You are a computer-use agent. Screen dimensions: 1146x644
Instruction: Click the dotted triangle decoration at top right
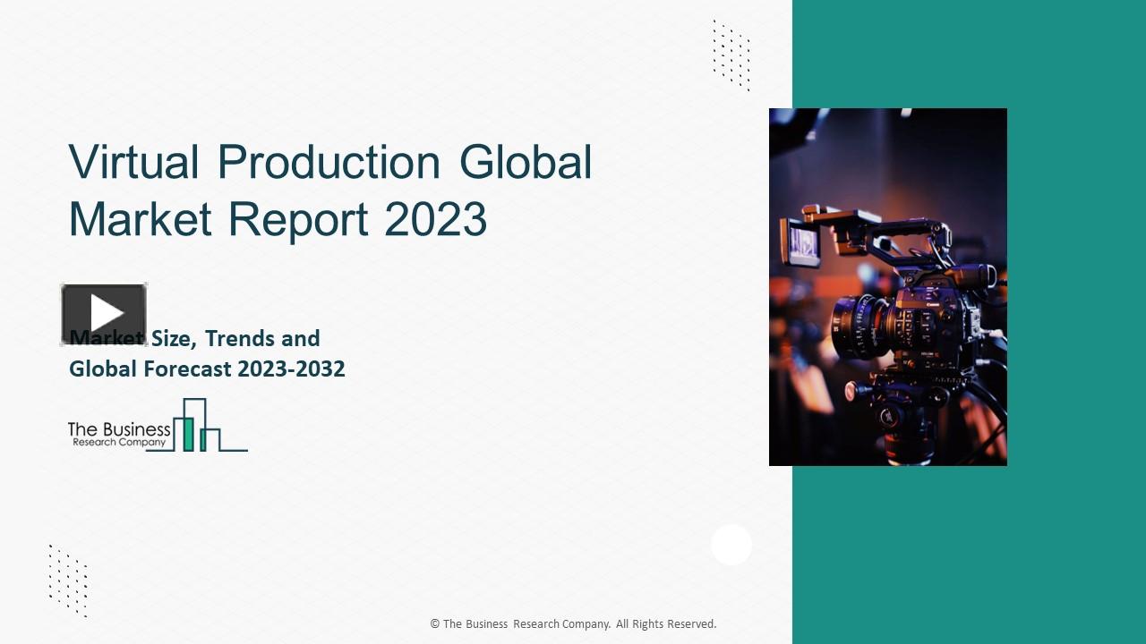click(x=731, y=55)
